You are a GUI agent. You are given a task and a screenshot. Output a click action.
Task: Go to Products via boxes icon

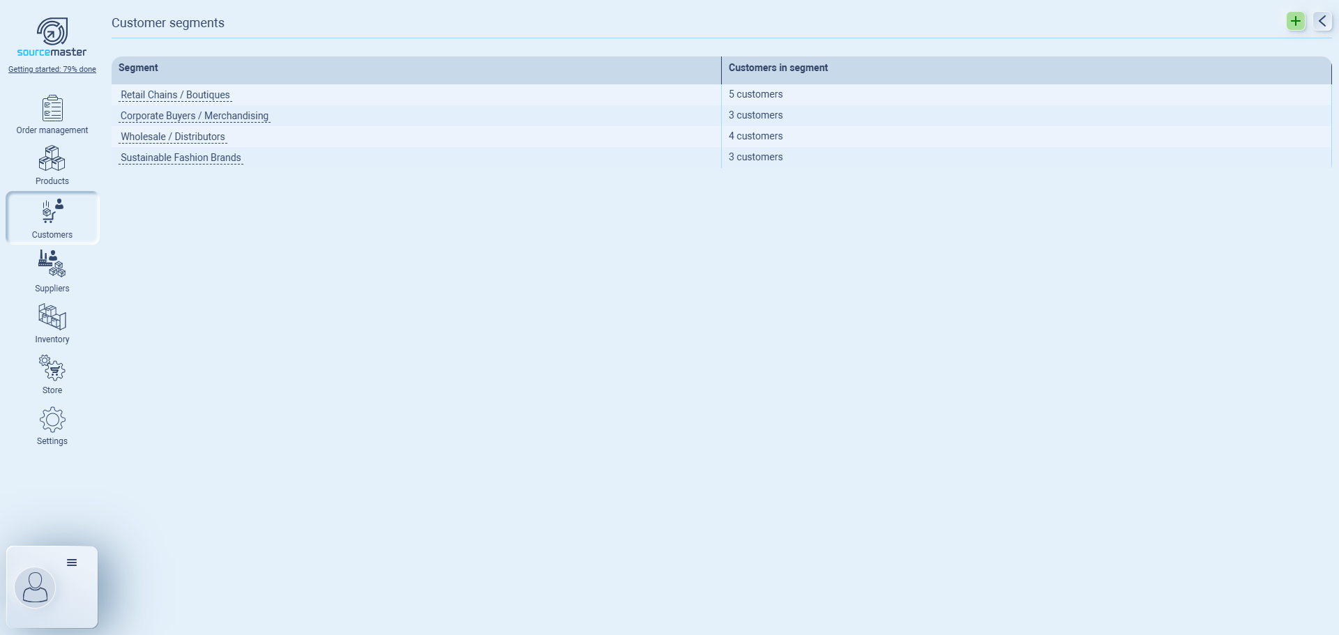(x=52, y=160)
